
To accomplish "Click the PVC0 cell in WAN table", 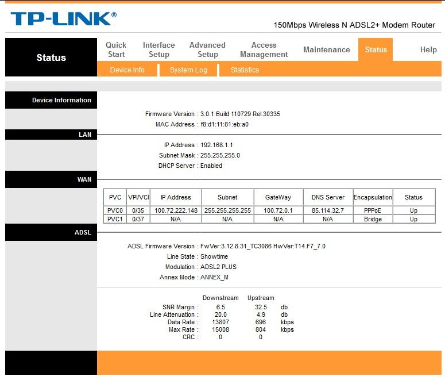I will coord(115,210).
